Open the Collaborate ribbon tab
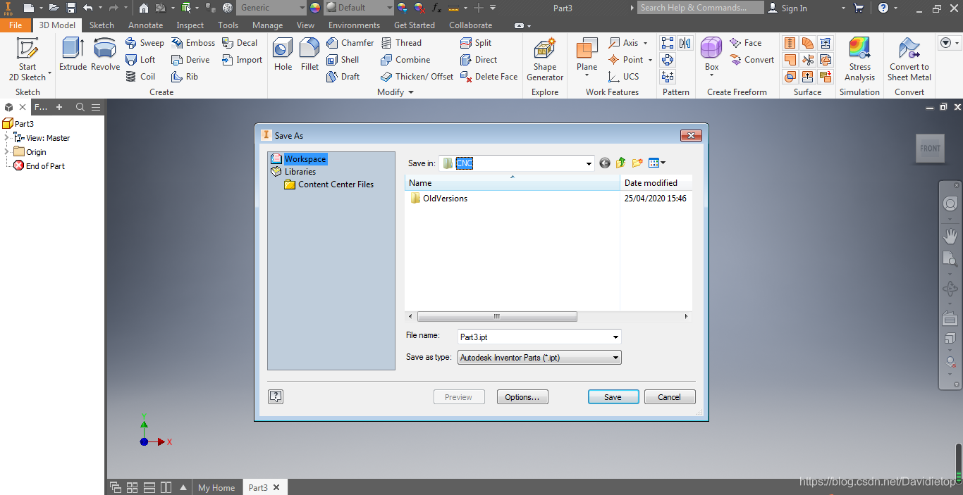Image resolution: width=963 pixels, height=495 pixels. [x=471, y=25]
